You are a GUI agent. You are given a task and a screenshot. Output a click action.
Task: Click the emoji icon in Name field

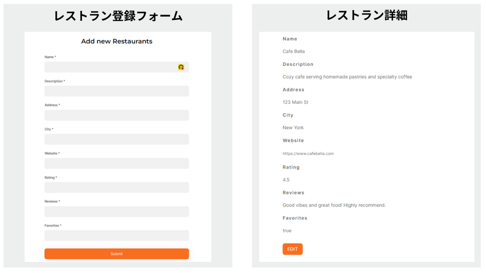click(181, 67)
